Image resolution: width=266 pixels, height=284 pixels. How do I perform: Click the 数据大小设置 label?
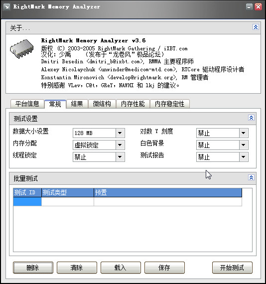click(x=30, y=131)
